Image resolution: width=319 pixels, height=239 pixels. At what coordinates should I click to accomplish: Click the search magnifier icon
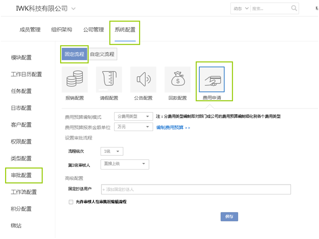point(294,8)
